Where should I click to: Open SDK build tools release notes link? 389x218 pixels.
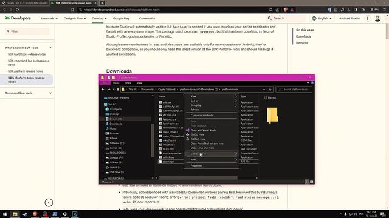27,54
